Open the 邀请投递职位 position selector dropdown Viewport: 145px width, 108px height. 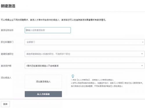(85, 54)
